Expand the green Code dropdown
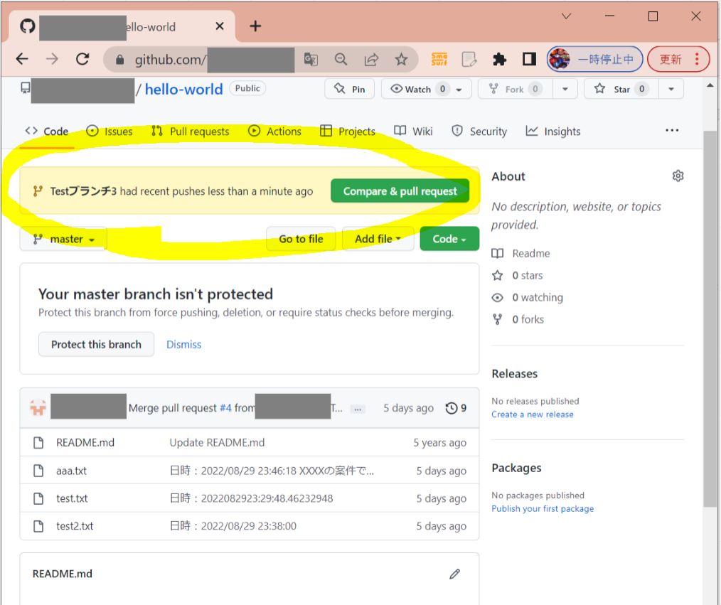721x605 pixels. pos(449,239)
